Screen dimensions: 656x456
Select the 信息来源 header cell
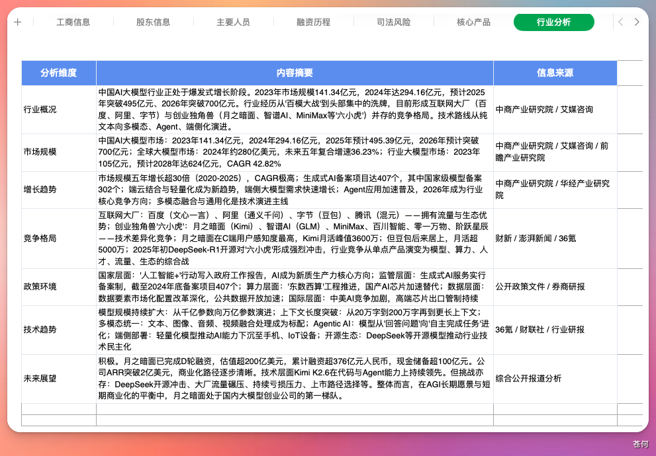555,73
